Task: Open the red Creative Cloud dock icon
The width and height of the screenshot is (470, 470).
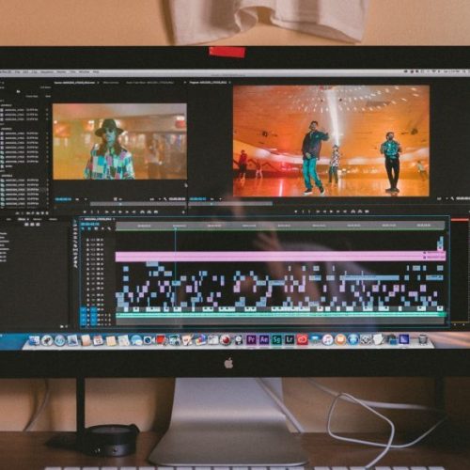Action: pyautogui.click(x=303, y=339)
